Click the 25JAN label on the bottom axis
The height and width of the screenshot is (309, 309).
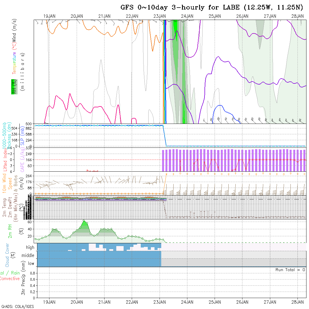point(215,302)
